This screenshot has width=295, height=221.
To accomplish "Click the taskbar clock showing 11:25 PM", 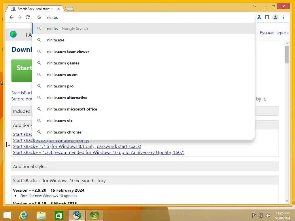I will point(282,215).
